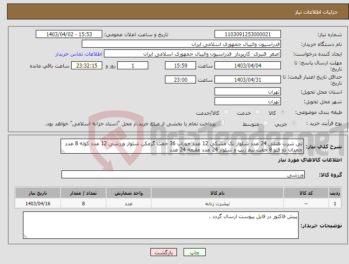Screen dimensions: 349x264
Task: Click the واحد شمارش column header
Action: 129,193
